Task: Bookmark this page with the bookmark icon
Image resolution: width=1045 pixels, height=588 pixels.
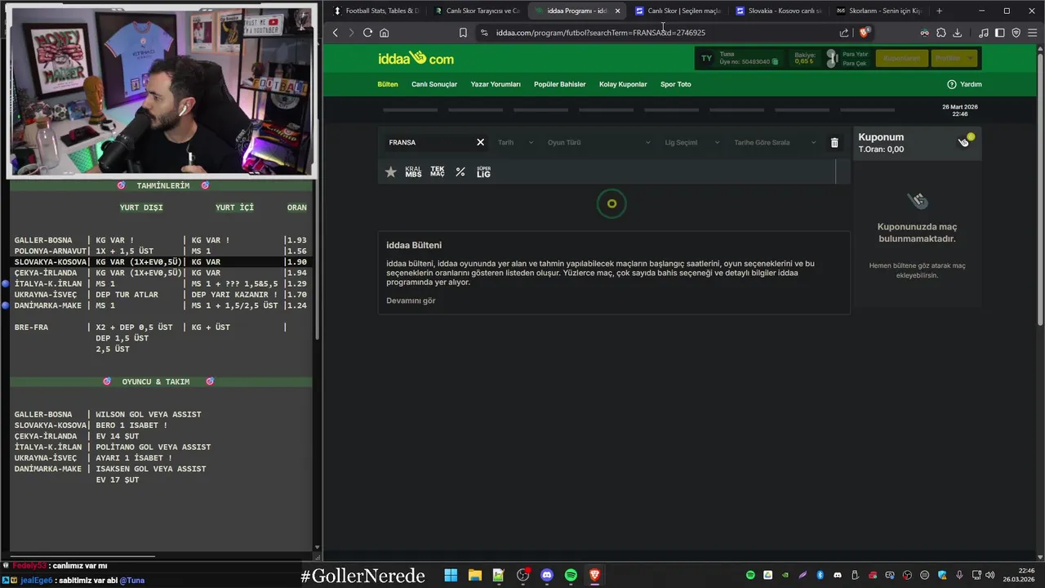Action: pyautogui.click(x=463, y=33)
